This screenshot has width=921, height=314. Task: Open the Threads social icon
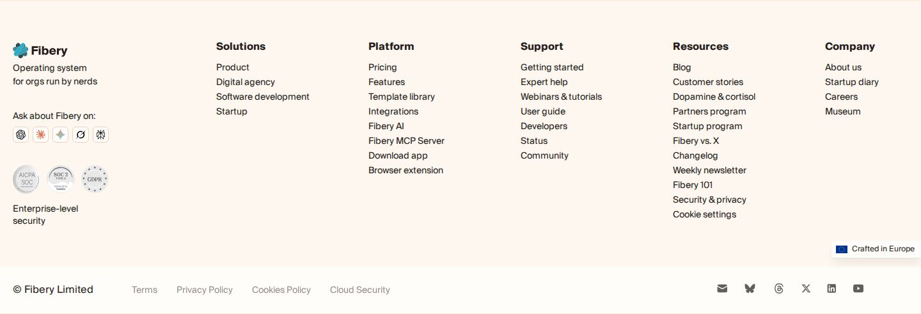coord(778,288)
